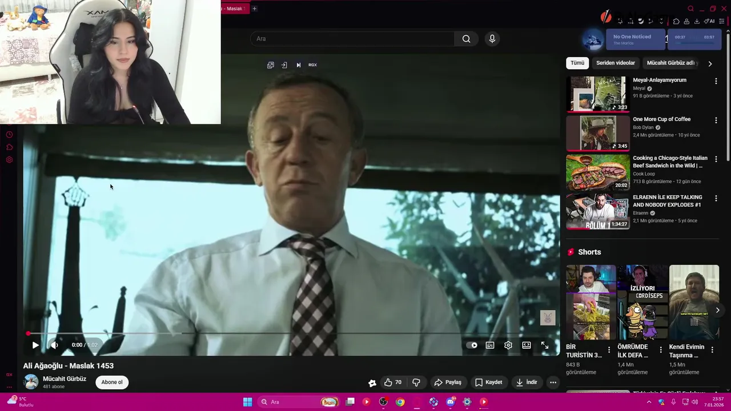Viewport: 731px width, 411px height.
Task: Open Meyal-Anlayamıyorum video thumbnail
Action: tap(597, 94)
